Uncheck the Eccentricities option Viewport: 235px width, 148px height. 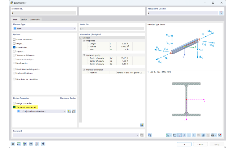coord(14,47)
